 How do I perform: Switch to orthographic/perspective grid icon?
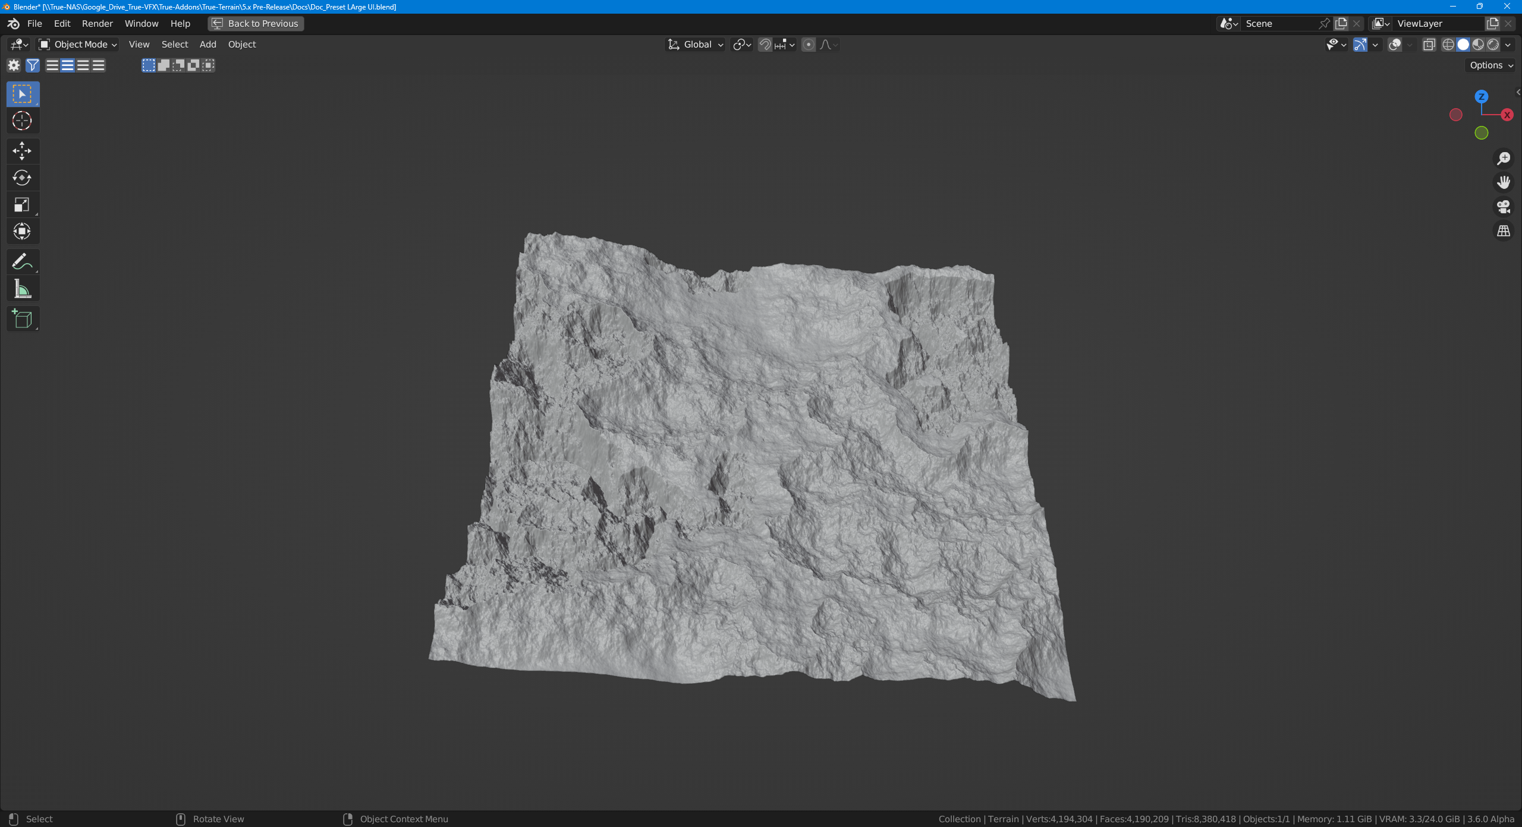click(x=1504, y=231)
